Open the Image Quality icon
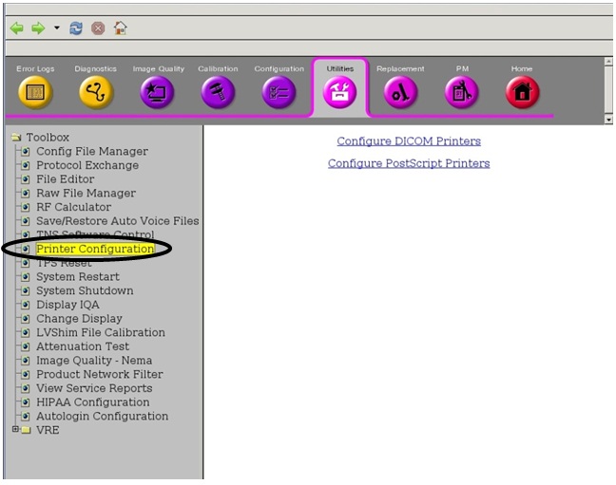 157,92
